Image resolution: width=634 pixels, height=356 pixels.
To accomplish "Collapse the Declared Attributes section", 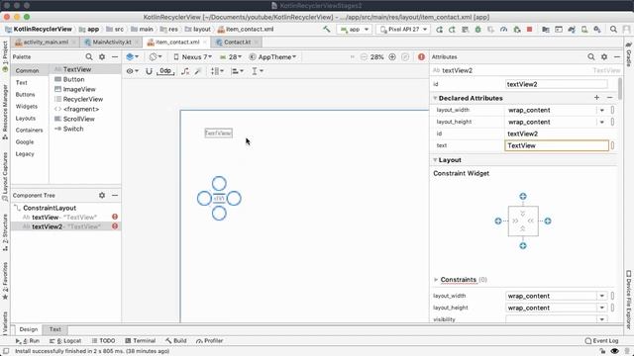I will click(436, 98).
